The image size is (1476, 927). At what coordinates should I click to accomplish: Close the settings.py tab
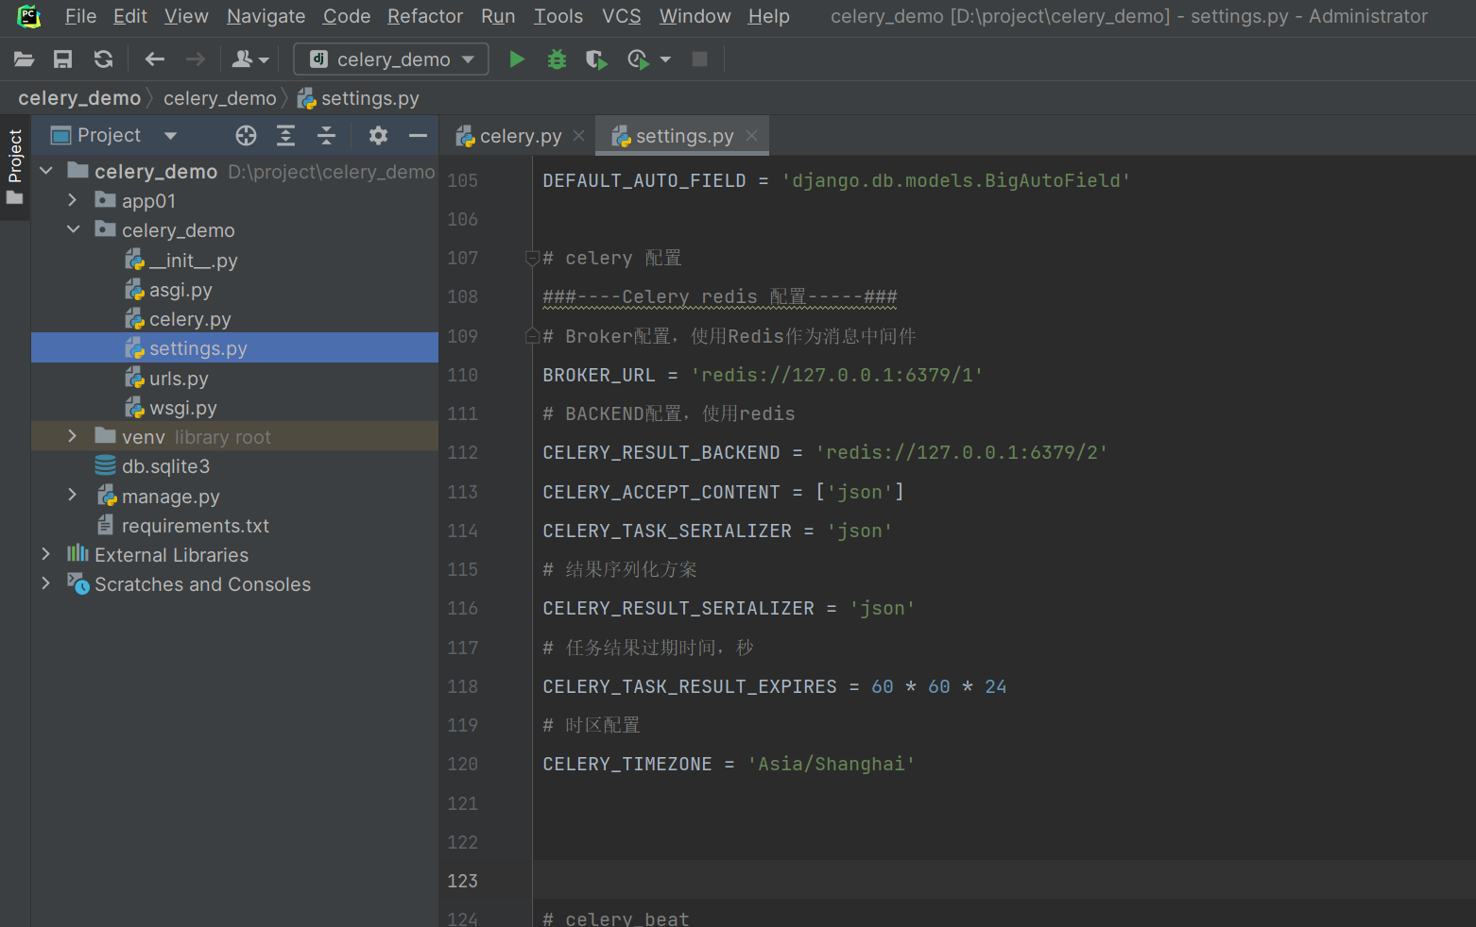pos(751,136)
